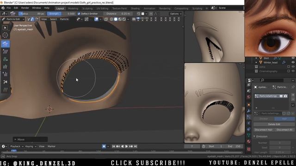Select wireframe viewport shading

[111, 19]
